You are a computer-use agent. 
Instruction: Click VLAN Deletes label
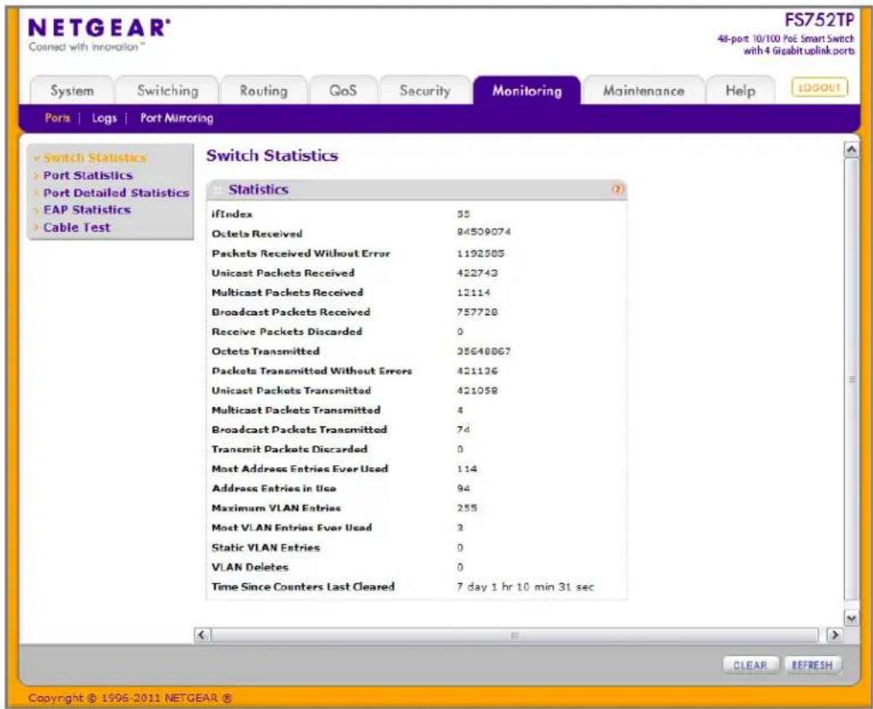click(250, 567)
